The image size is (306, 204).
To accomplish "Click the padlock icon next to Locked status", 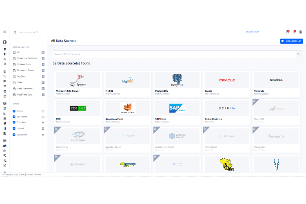I will (x=43, y=129).
